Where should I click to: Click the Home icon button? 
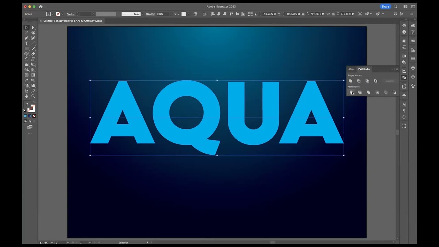coord(41,7)
